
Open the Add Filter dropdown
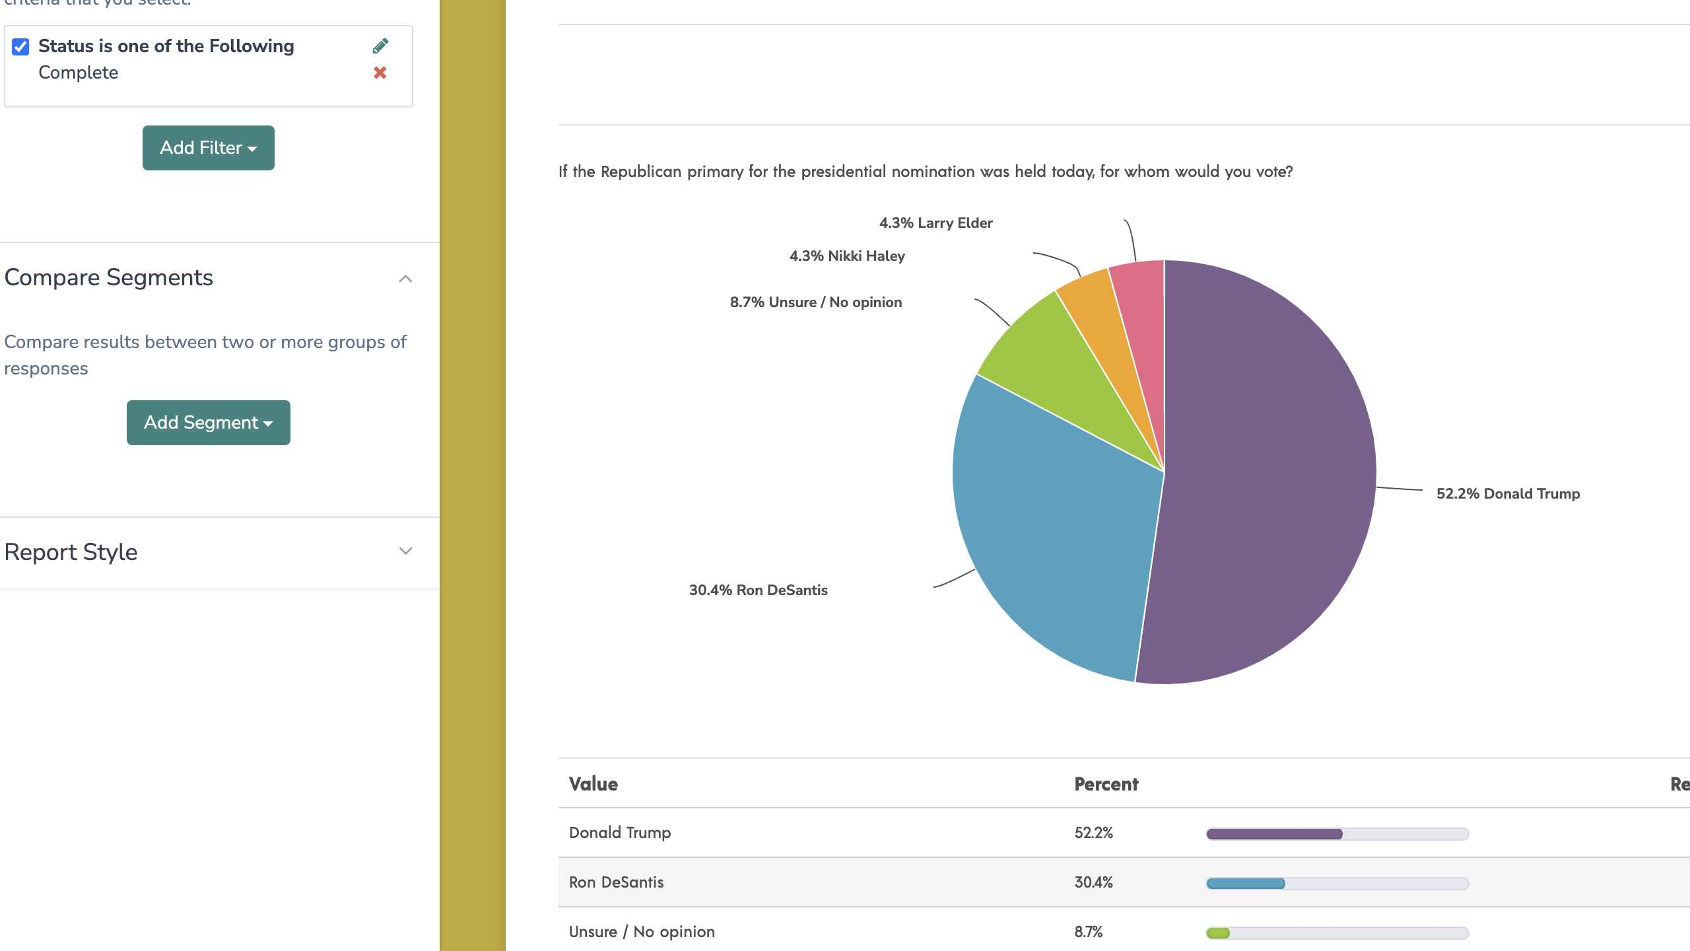pyautogui.click(x=209, y=148)
